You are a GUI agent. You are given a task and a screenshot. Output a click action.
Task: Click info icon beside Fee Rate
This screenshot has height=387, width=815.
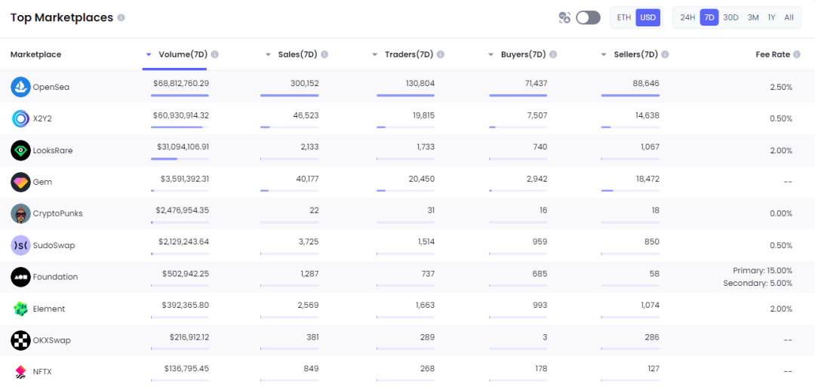tap(798, 54)
